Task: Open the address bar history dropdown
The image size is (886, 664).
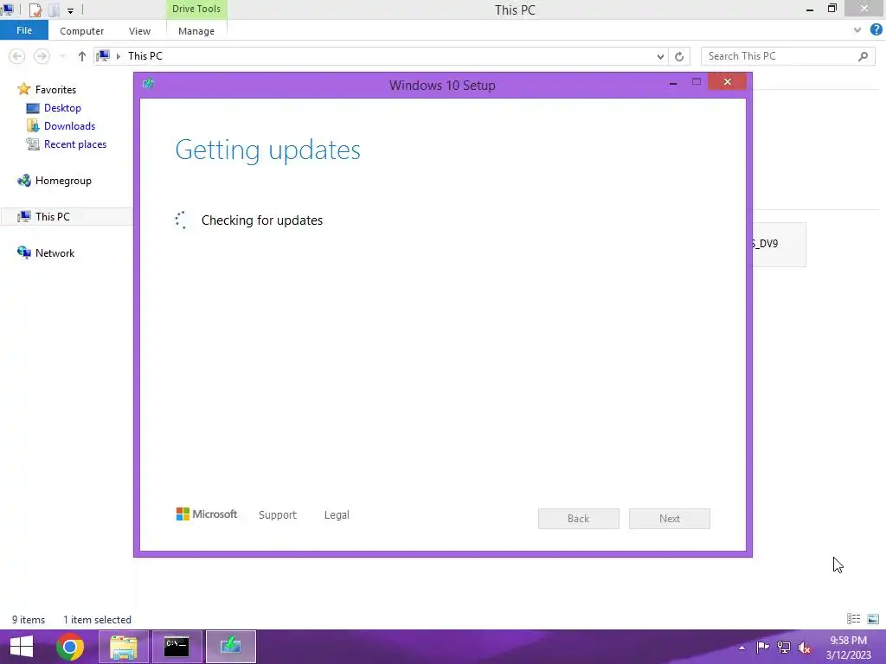Action: pos(660,56)
